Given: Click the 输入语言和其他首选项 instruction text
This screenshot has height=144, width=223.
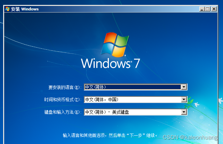Looking at the screenshot, I should click(x=110, y=135).
